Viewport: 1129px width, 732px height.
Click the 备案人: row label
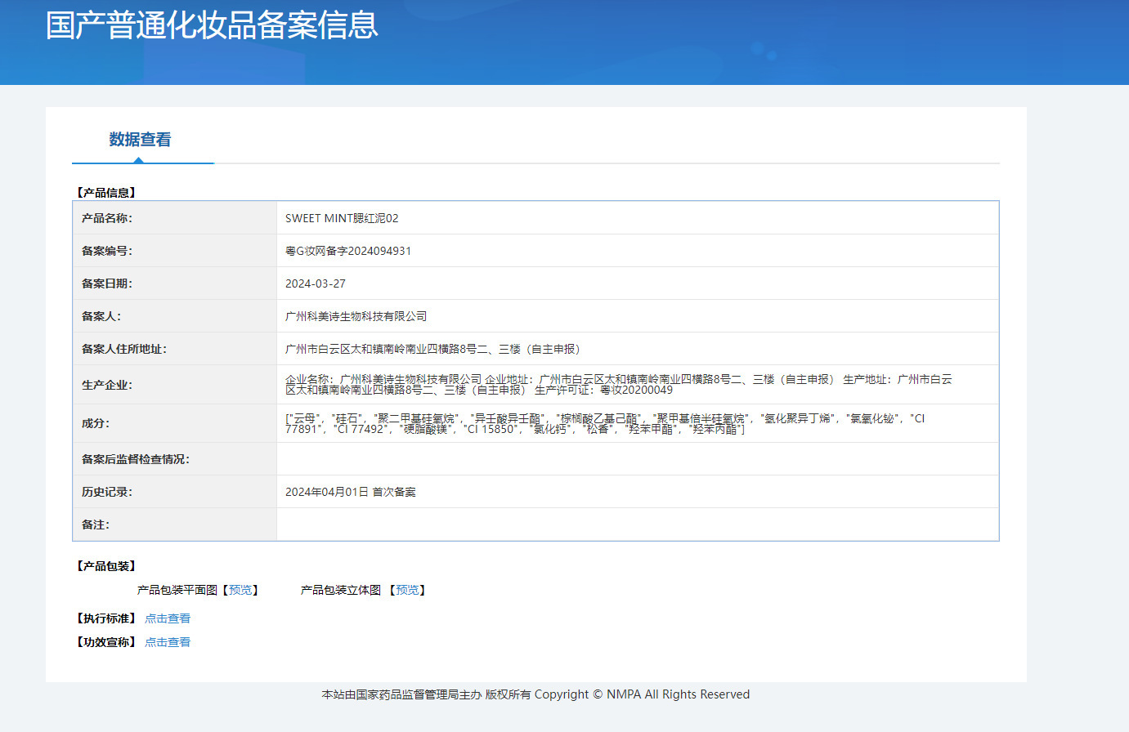[x=101, y=316]
